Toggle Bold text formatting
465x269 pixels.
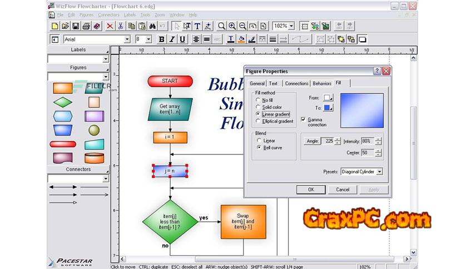[x=162, y=39]
